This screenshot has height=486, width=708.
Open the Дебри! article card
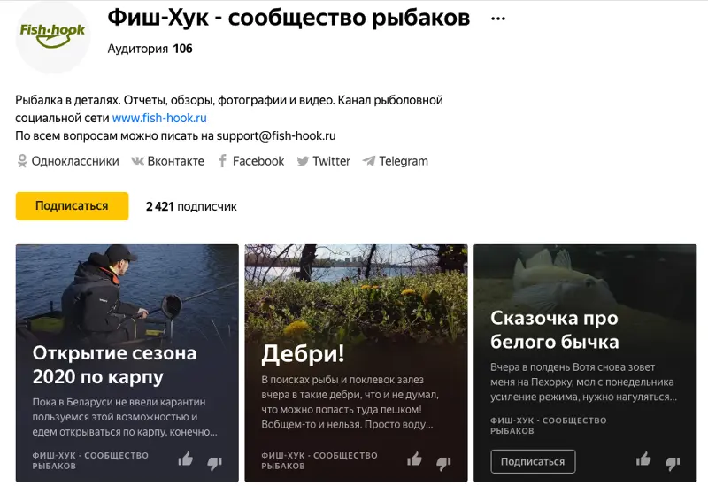pos(356,363)
